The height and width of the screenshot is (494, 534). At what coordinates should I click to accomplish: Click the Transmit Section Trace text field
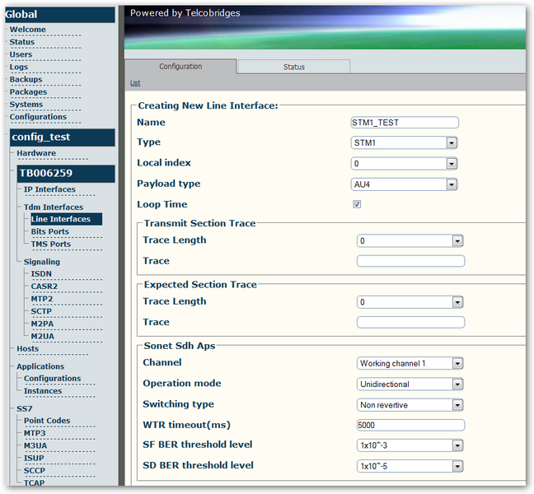[x=410, y=261]
